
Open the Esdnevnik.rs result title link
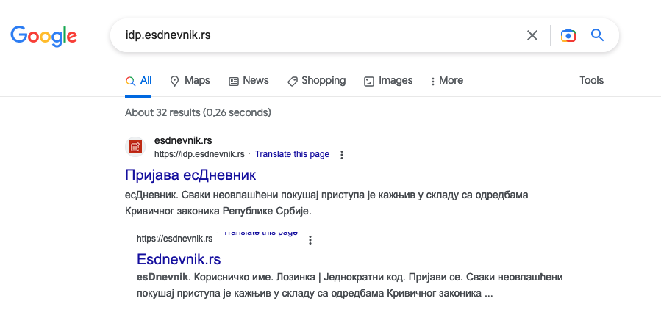[179, 259]
